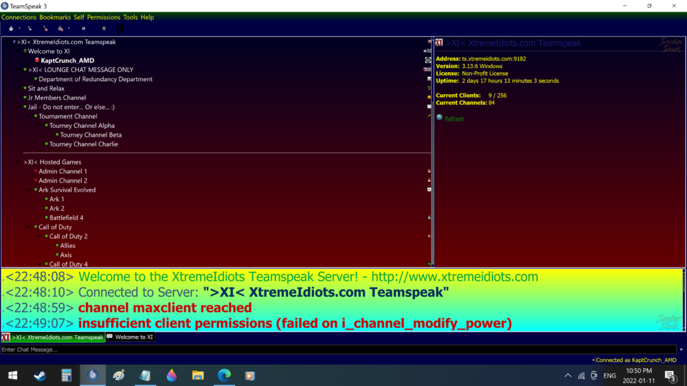Launch Microsoft Edge from the taskbar
This screenshot has height=386, width=687.
[224, 376]
